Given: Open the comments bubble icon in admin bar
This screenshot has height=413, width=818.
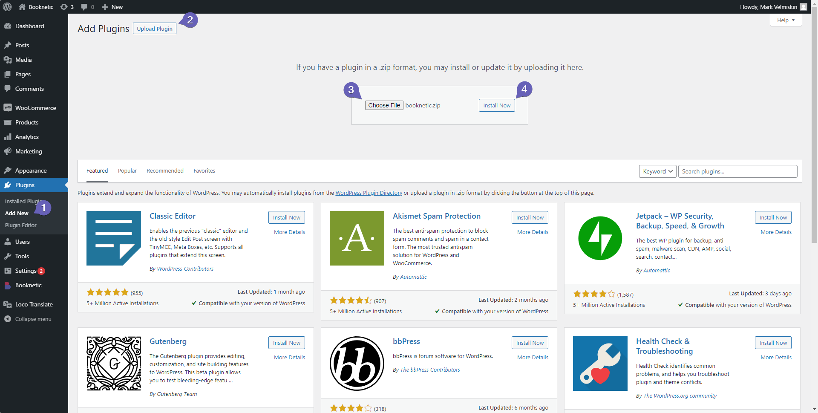Looking at the screenshot, I should pos(84,7).
